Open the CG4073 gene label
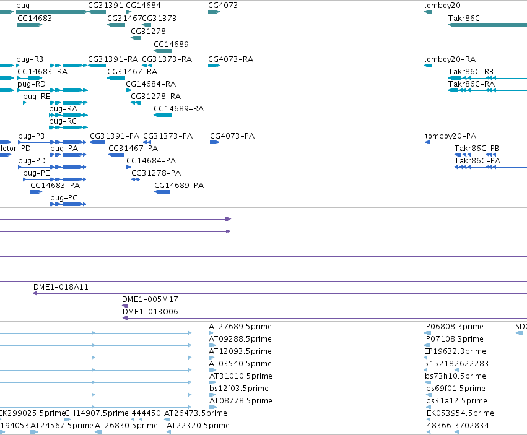This screenshot has height=435, width=527. 223,6
